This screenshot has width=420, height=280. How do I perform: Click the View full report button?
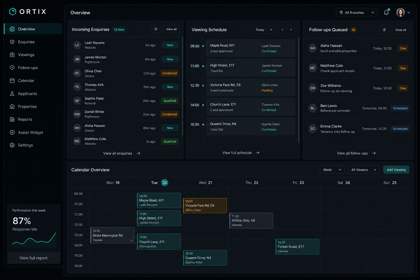click(x=34, y=258)
